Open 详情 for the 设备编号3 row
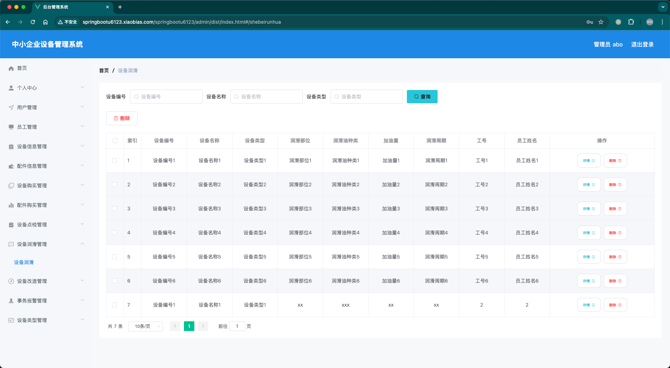Viewport: 670px width, 368px height. 589,209
